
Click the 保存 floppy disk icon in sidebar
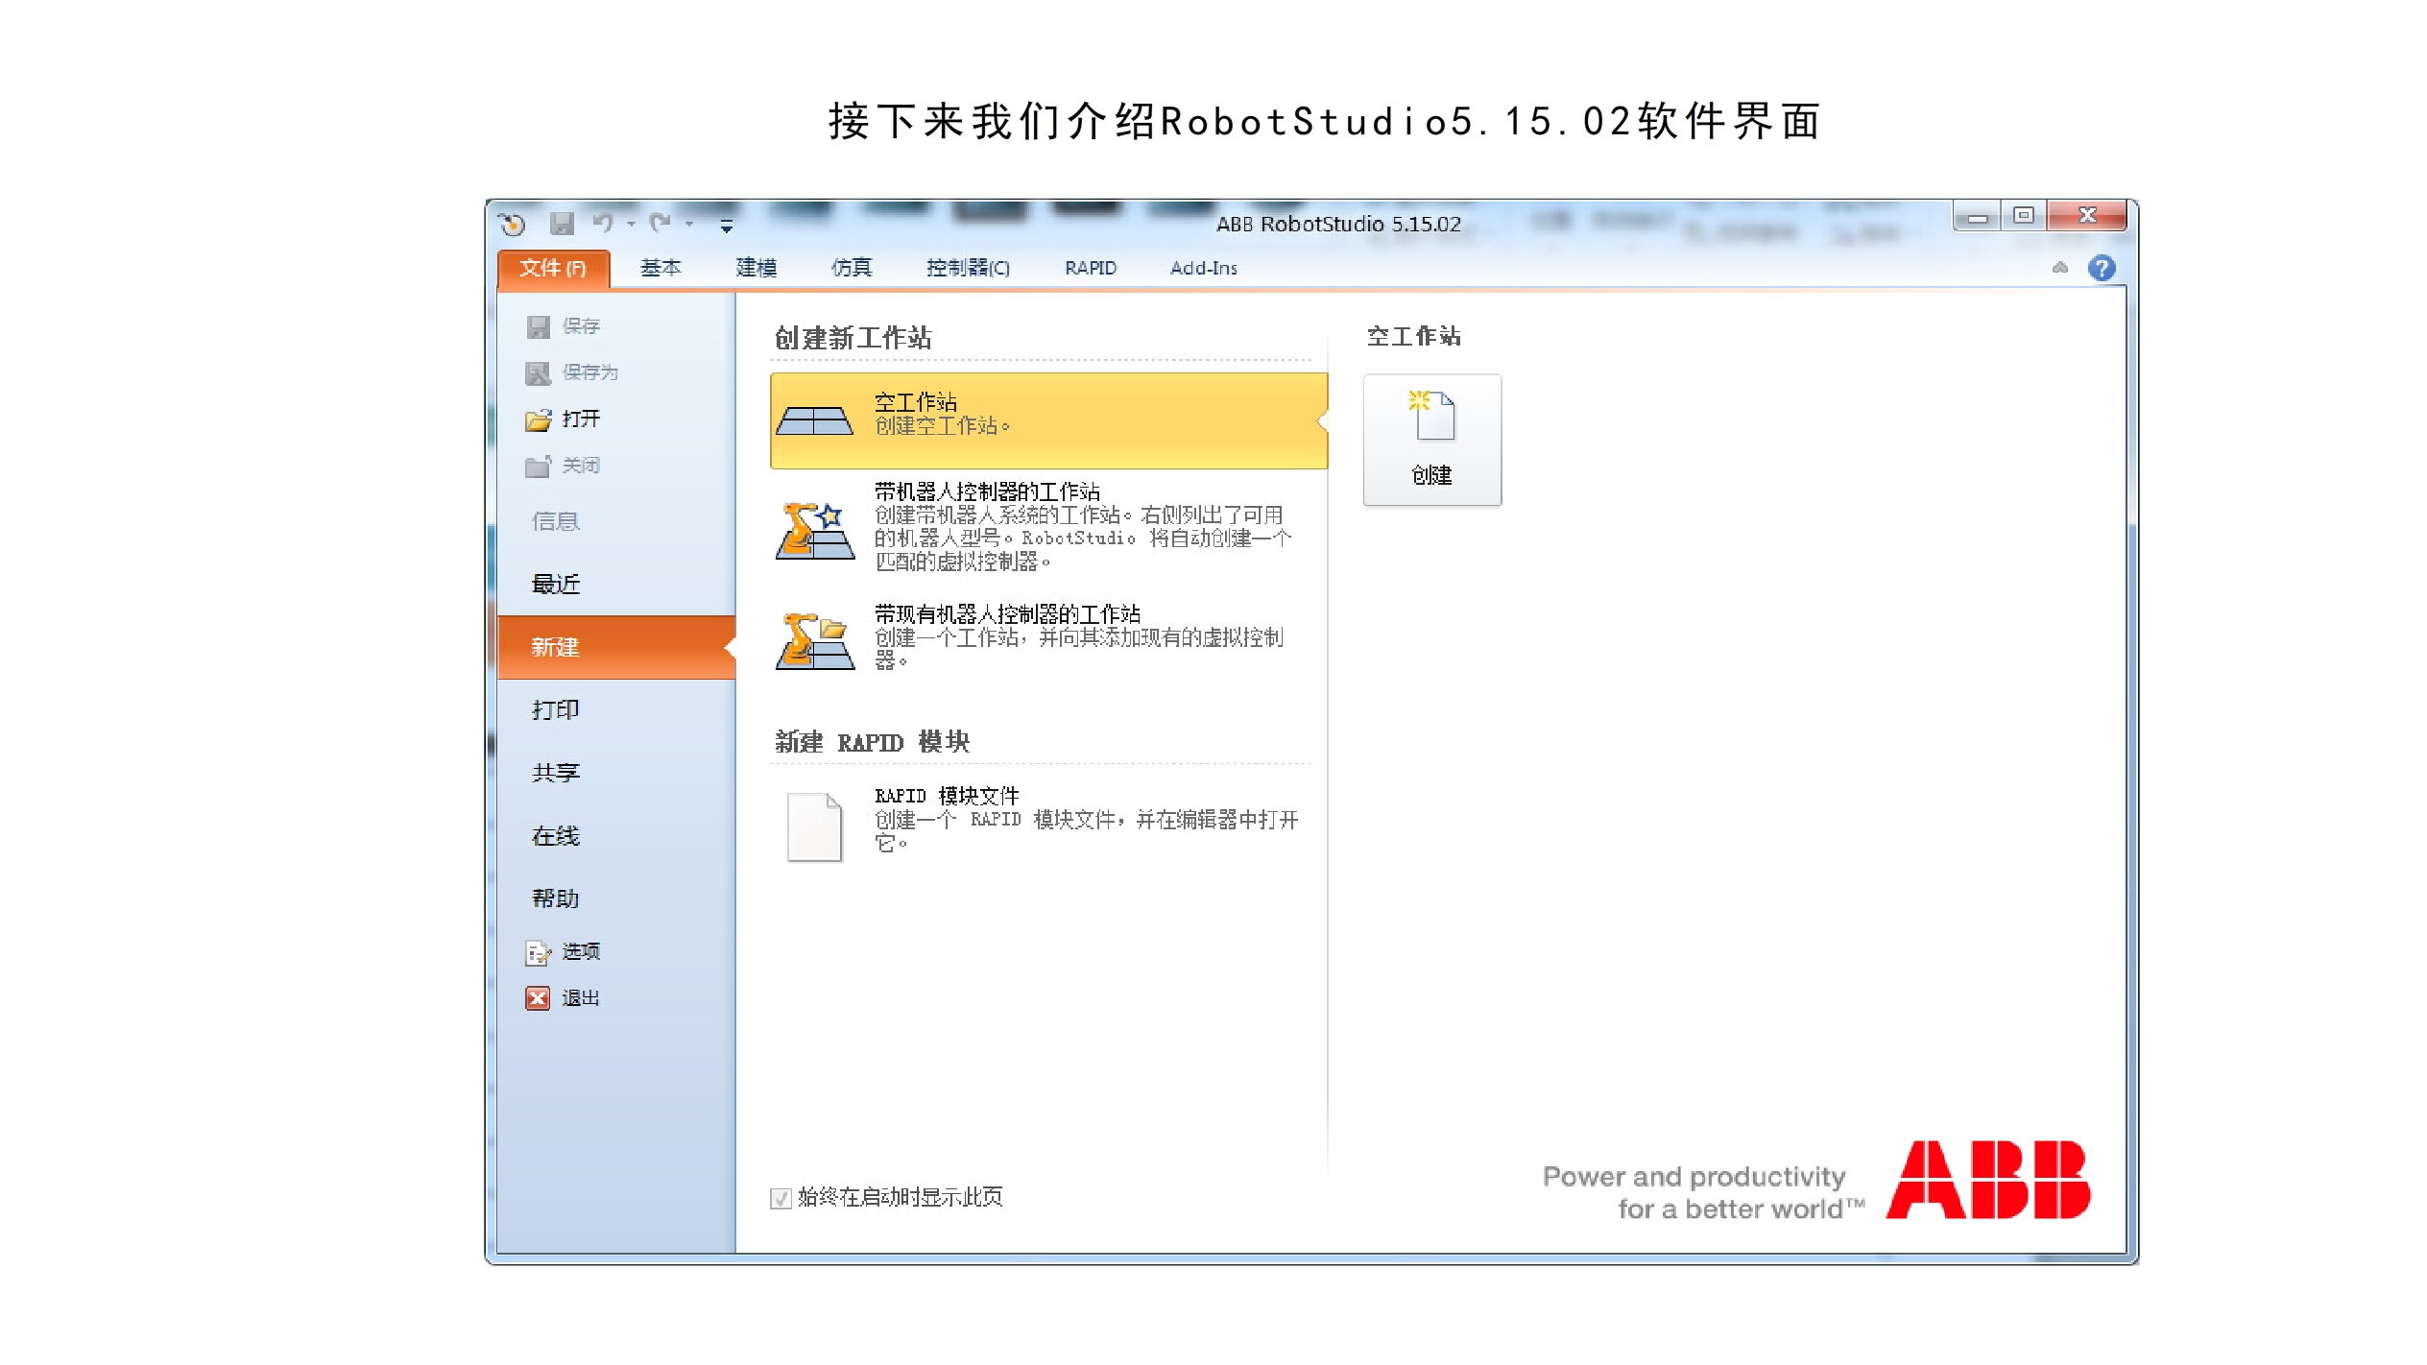(x=539, y=326)
